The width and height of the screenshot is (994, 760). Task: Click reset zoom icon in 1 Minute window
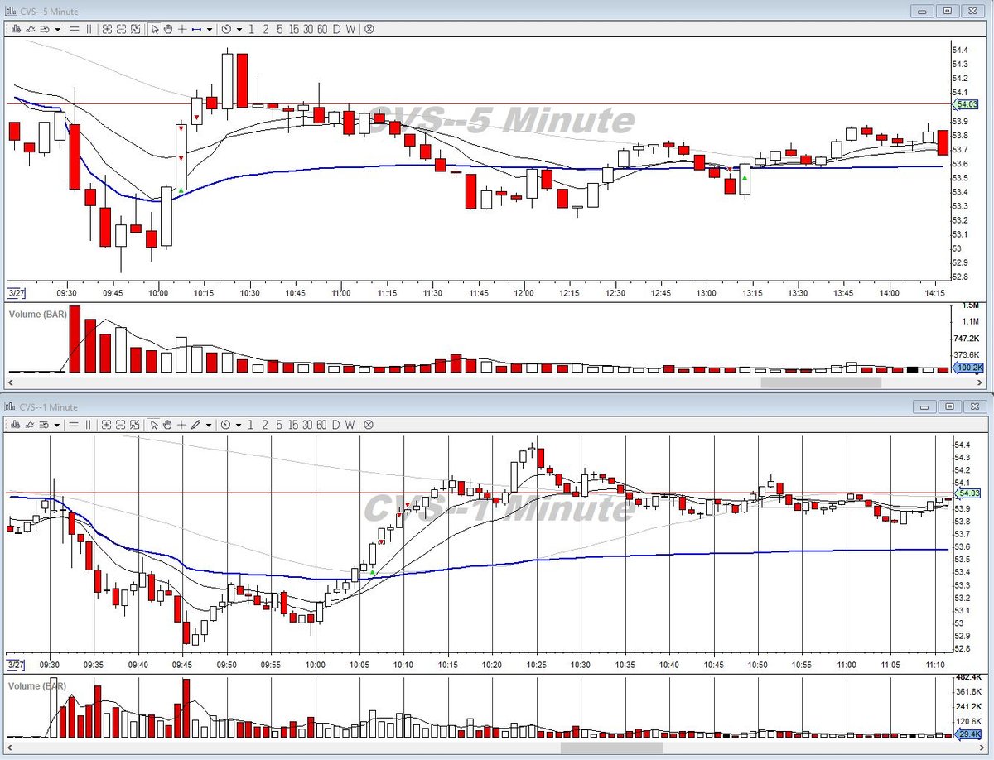tap(135, 425)
